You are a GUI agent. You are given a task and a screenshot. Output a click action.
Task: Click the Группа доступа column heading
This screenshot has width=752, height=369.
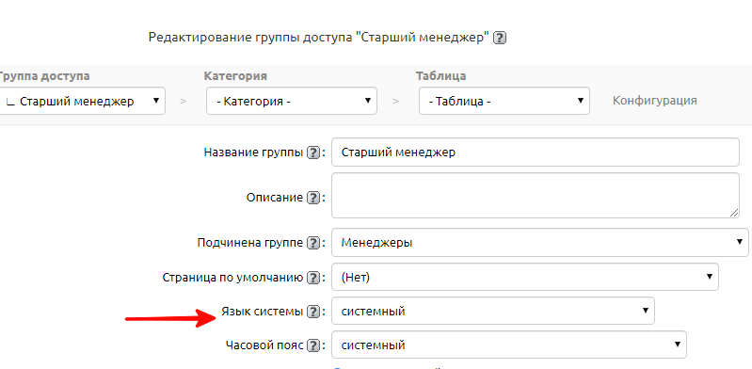(x=43, y=76)
